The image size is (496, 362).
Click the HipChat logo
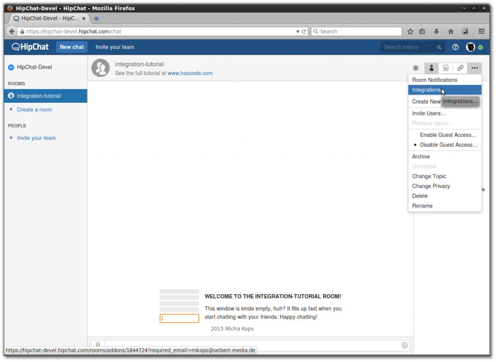pyautogui.click(x=30, y=47)
